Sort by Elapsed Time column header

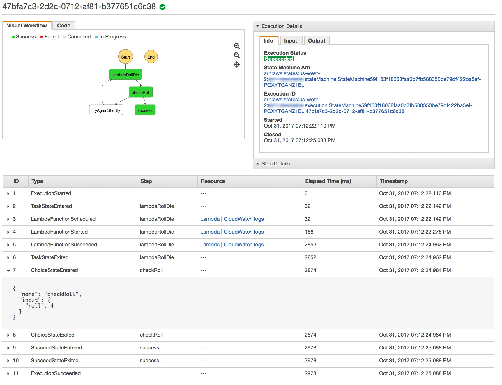click(328, 181)
